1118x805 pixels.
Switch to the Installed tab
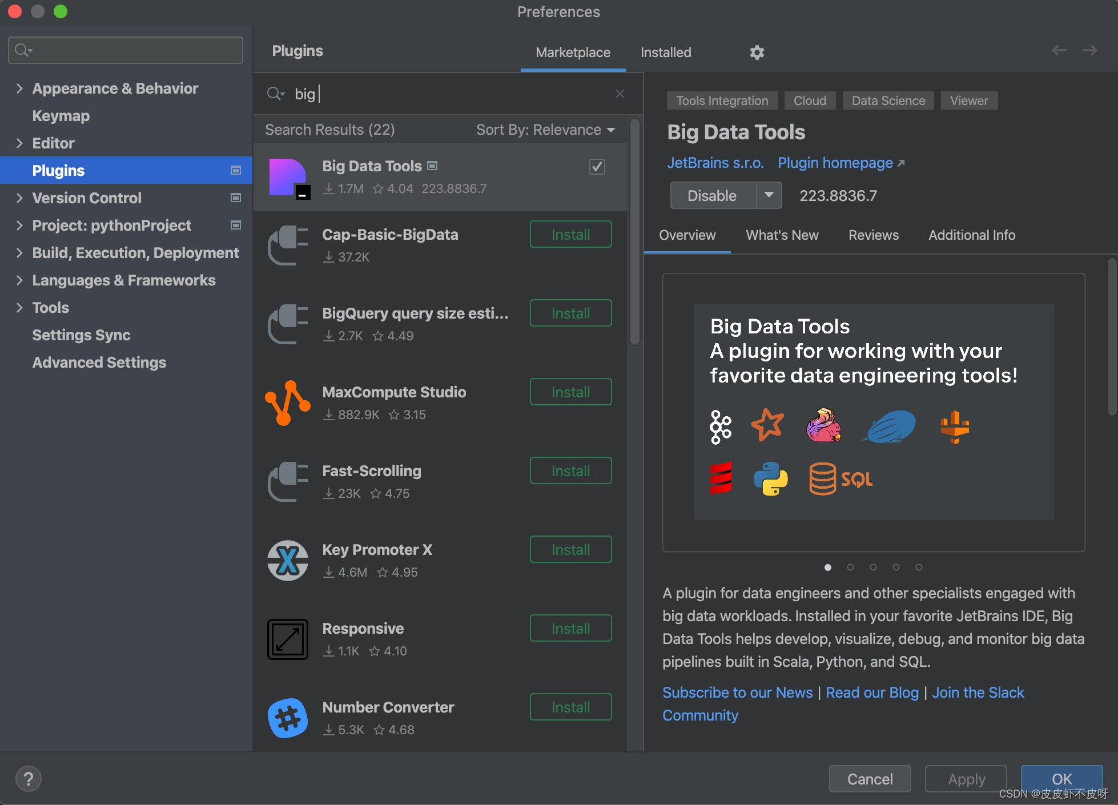[x=666, y=53]
